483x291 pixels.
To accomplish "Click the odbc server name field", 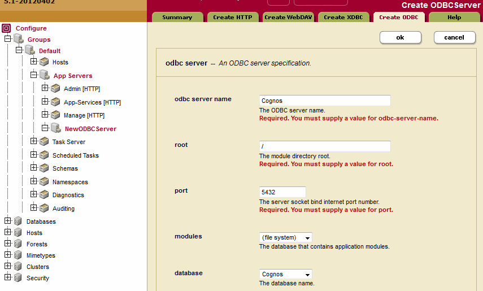I will click(325, 101).
